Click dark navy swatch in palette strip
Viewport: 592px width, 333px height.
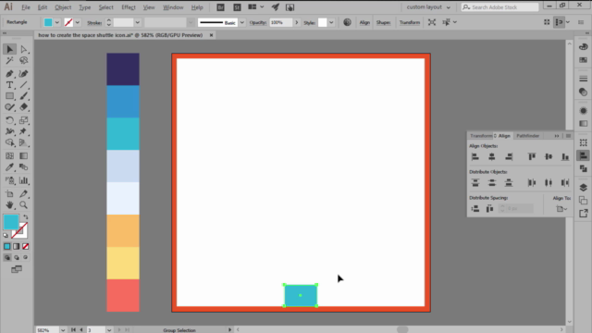coord(123,69)
